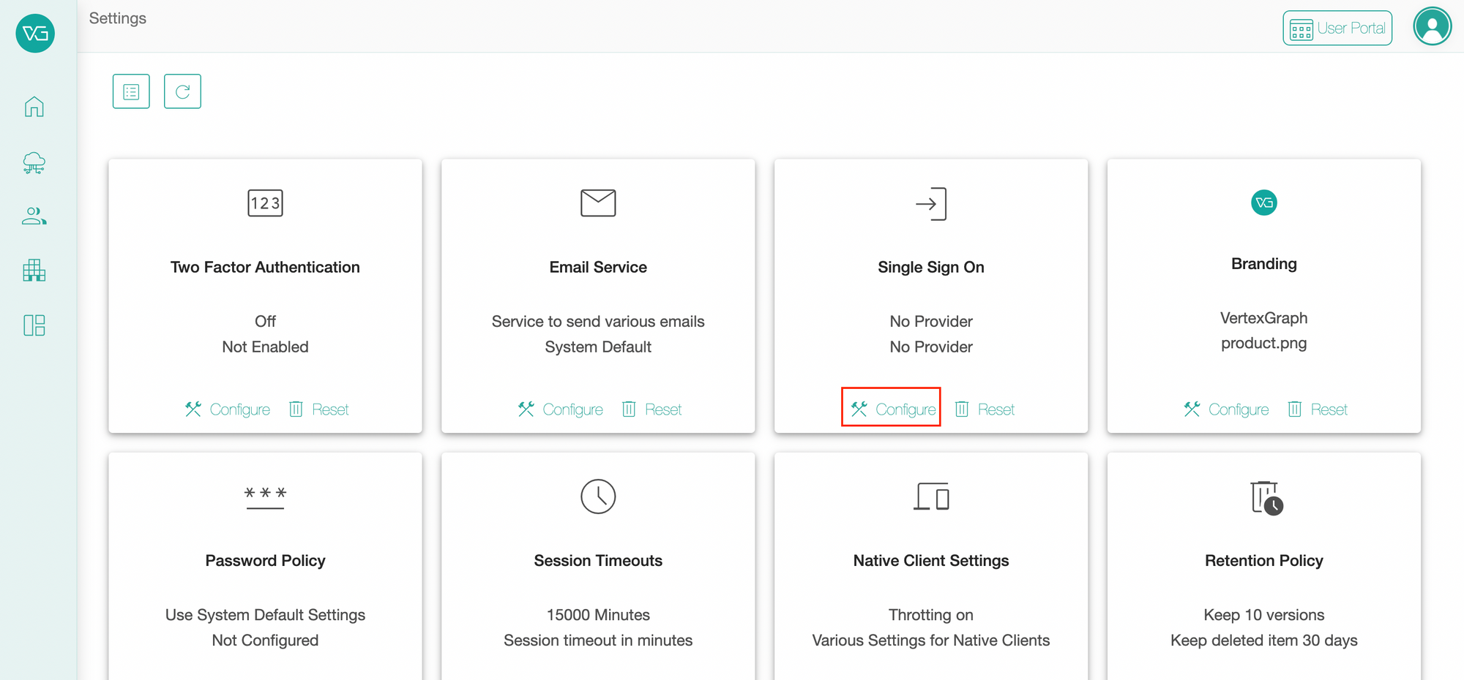Click the Configure wrench icon for Branding
Viewport: 1464px width, 680px height.
pos(1191,409)
